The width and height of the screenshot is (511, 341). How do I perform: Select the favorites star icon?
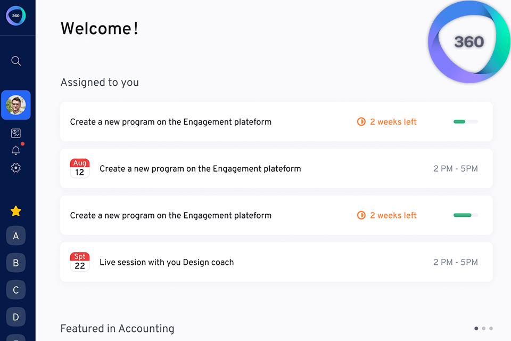tap(16, 211)
